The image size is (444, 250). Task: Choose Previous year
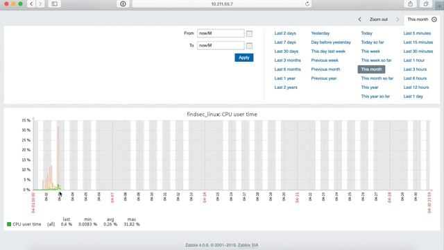coord(324,78)
